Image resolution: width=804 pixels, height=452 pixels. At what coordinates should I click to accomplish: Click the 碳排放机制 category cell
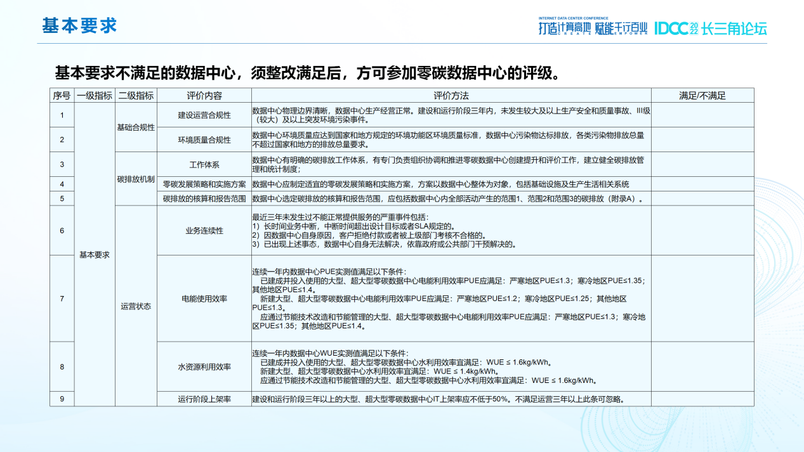(x=136, y=179)
